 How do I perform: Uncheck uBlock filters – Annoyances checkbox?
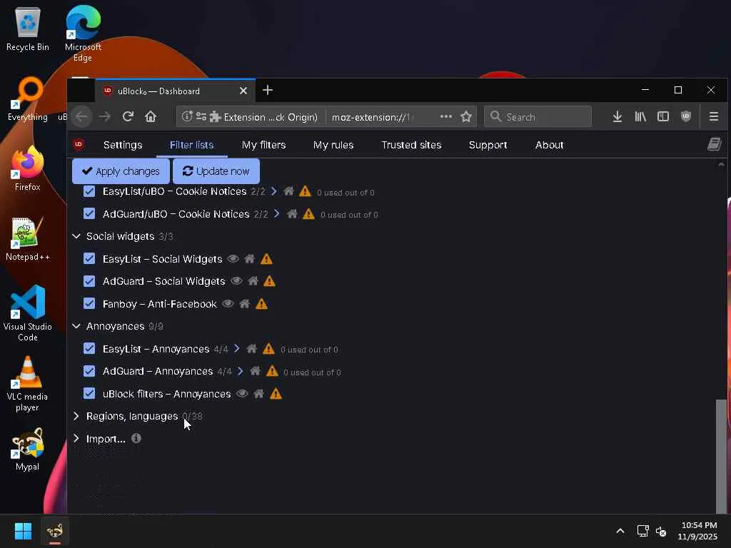(89, 393)
